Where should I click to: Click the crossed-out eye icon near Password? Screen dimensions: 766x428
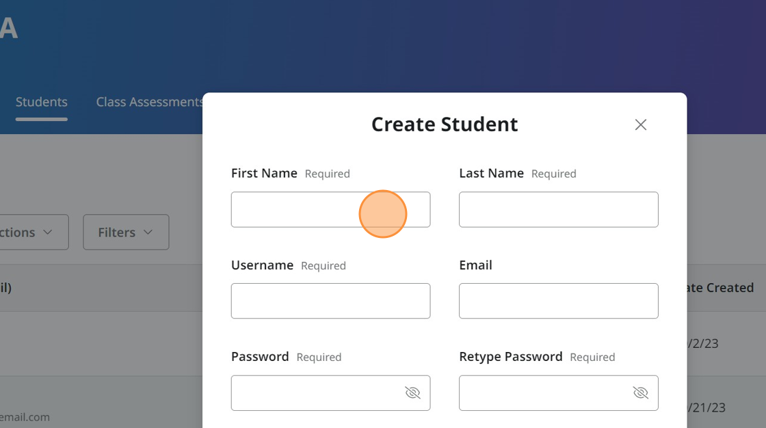412,392
